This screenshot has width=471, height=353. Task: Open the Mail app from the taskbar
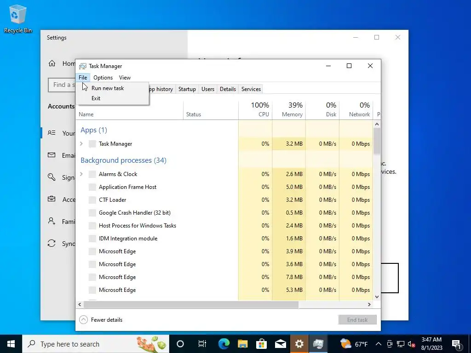[280, 344]
